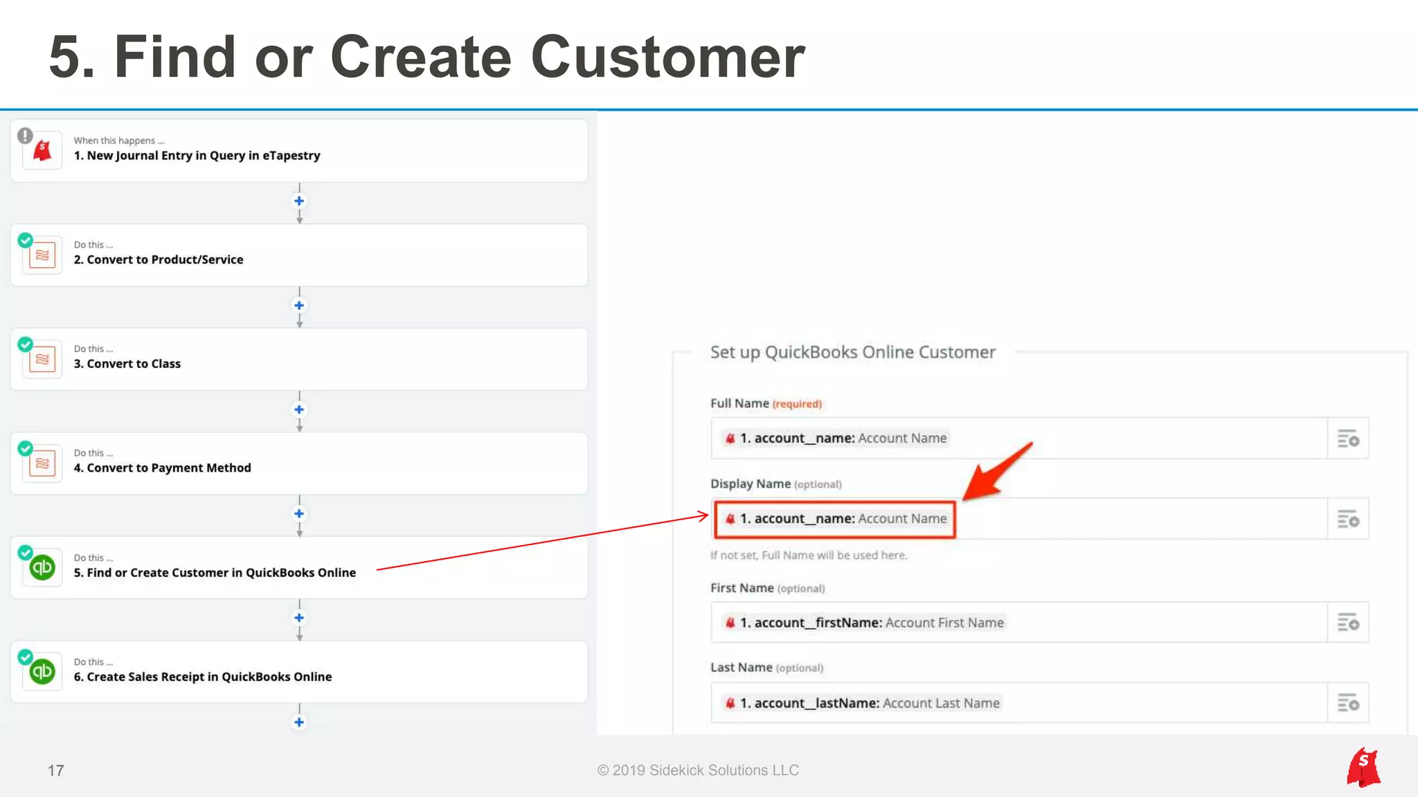
Task: Click the green check badge on step 4
Action: (25, 448)
